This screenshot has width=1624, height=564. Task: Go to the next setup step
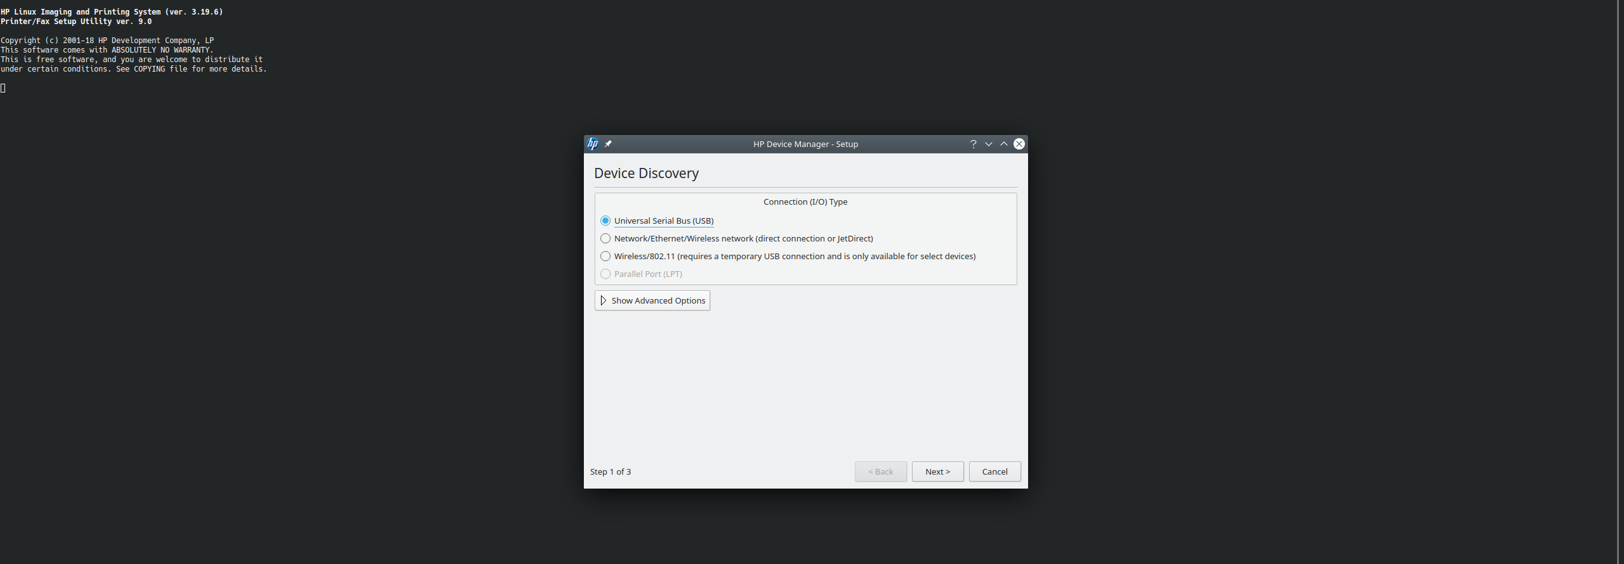(x=938, y=471)
